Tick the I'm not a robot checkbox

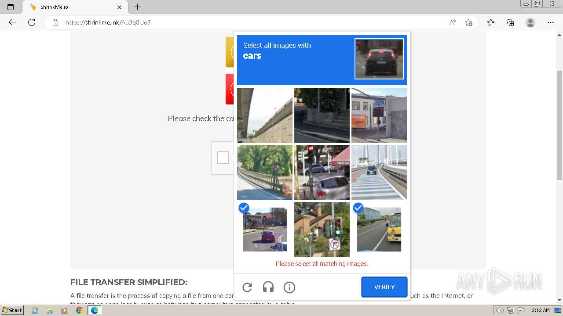[x=223, y=158]
